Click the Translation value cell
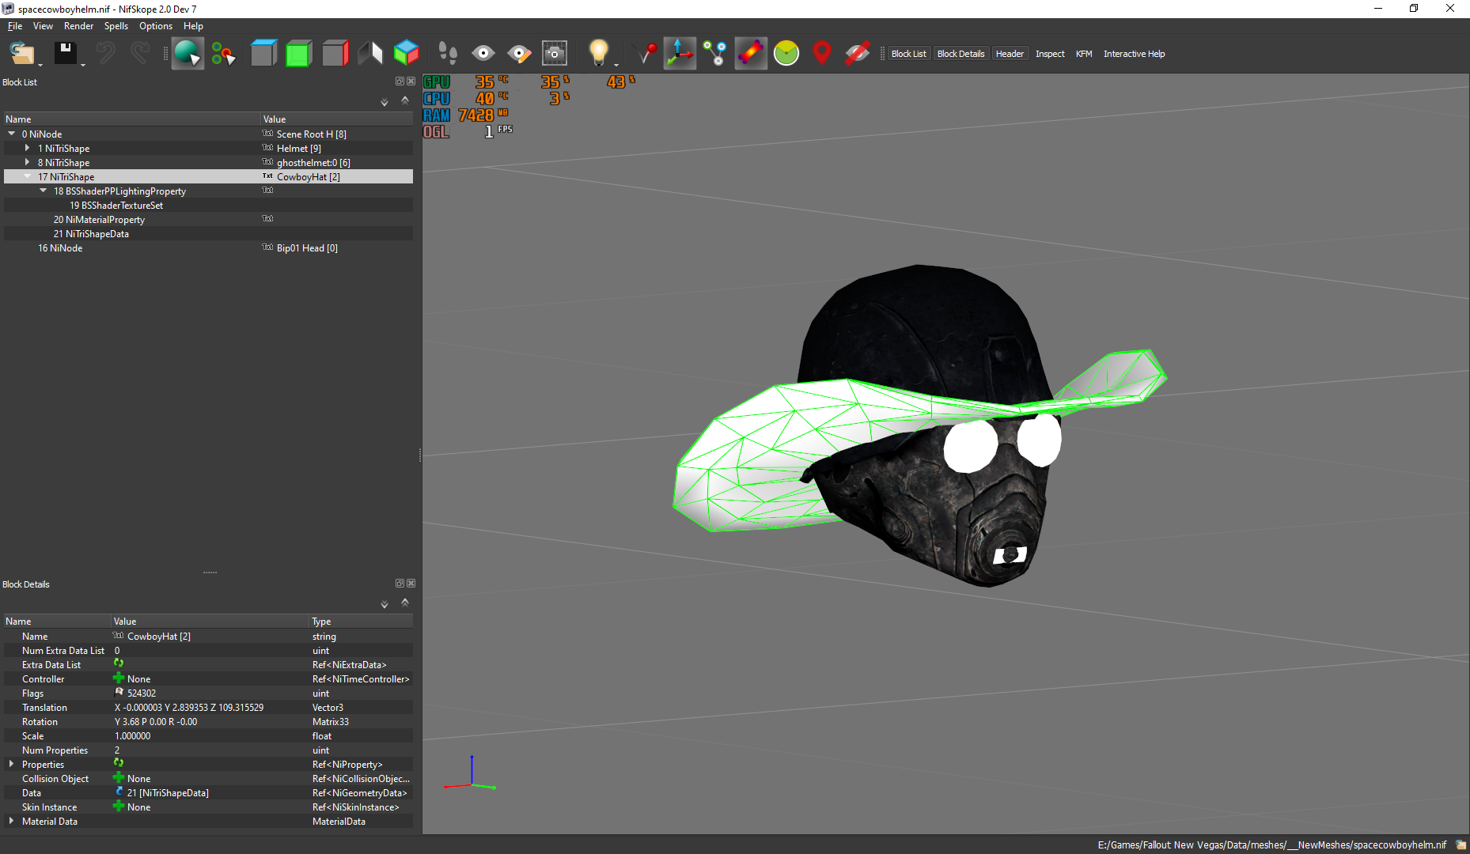Viewport: 1470px width, 854px height. (x=210, y=707)
